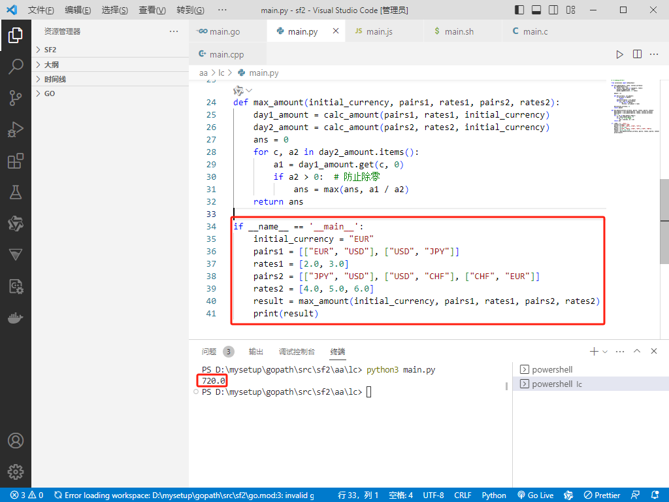Maximize the panel with up chevron
Image resolution: width=669 pixels, height=502 pixels.
pos(637,351)
